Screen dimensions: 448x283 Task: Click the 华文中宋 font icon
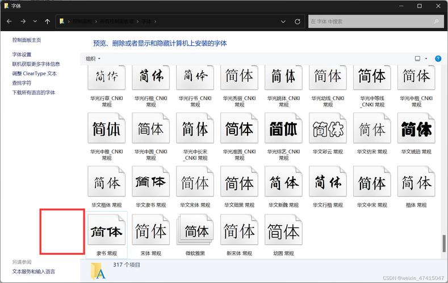(x=372, y=181)
